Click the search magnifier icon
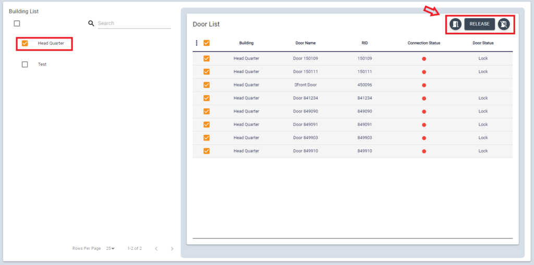The width and height of the screenshot is (534, 265). tap(91, 23)
